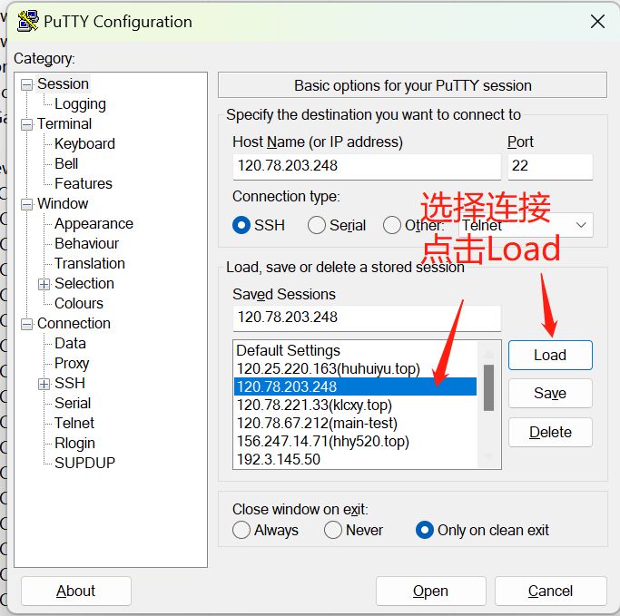Click the Cancel button
Screen dimensions: 620x616
point(550,592)
